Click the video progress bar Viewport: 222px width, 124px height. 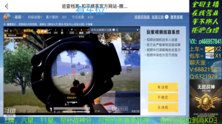(x=72, y=109)
